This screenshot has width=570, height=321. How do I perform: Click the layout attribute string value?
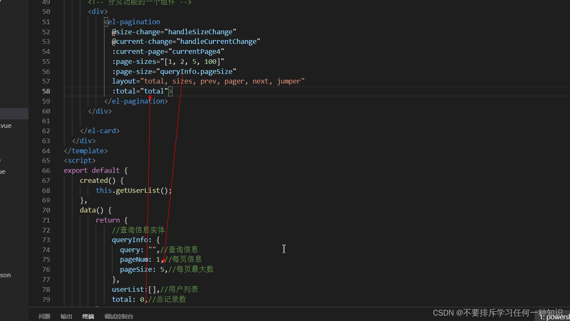point(223,81)
